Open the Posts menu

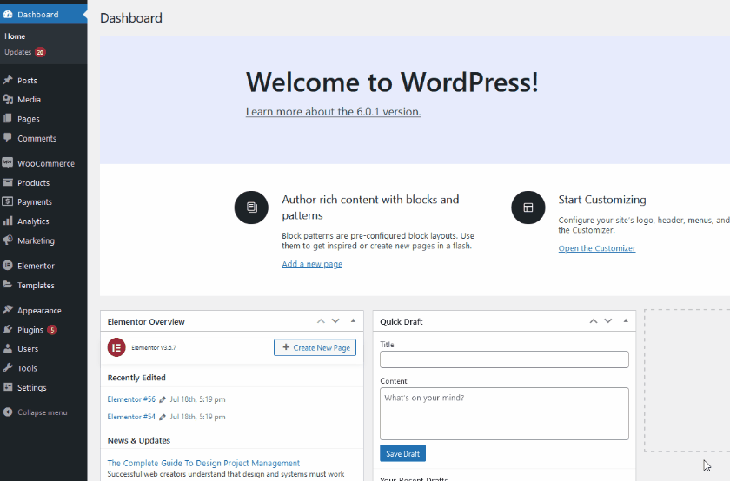tap(27, 81)
